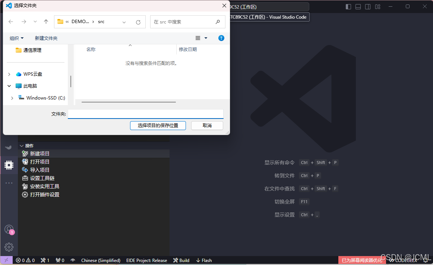Screen dimensions: 433x265
Task: Refresh the src folder view
Action: pos(138,22)
